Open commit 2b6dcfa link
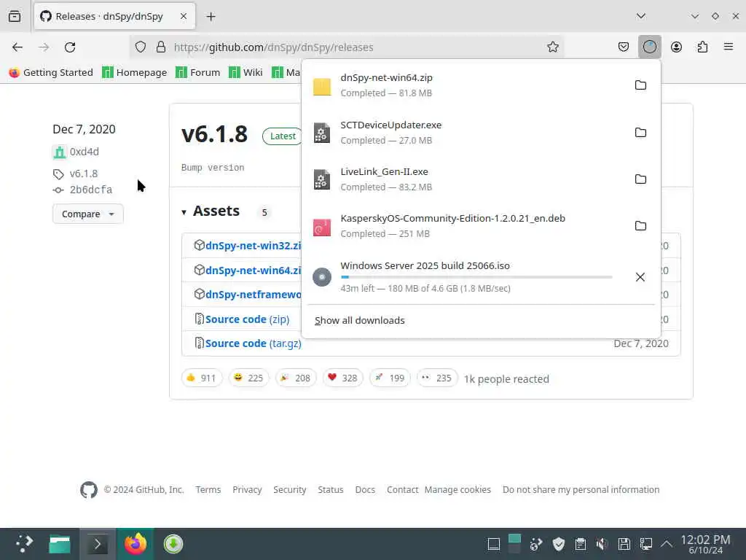Screen dimensions: 746x560 pos(91,190)
